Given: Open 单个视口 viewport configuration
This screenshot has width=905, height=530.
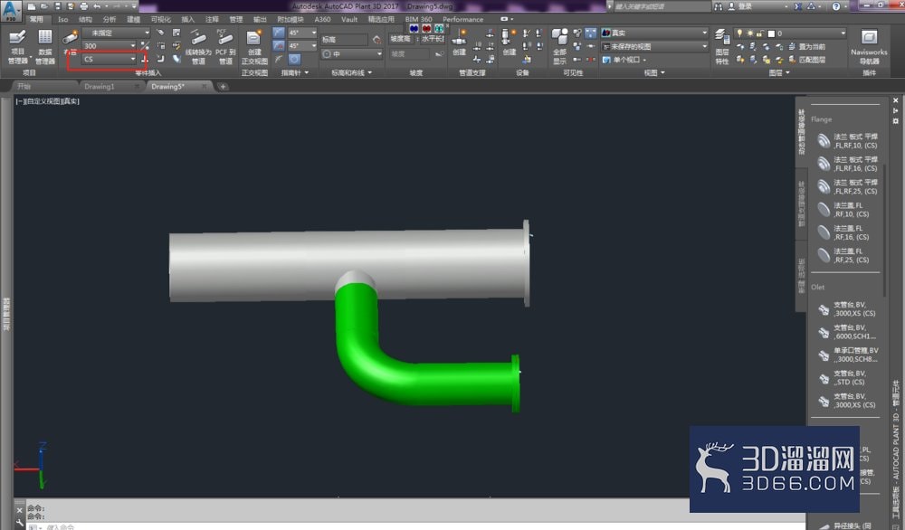Looking at the screenshot, I should (x=624, y=60).
